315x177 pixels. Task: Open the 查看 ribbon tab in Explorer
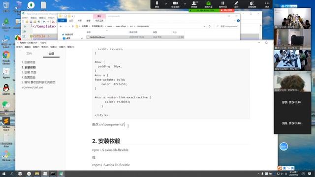pyautogui.click(x=89, y=21)
